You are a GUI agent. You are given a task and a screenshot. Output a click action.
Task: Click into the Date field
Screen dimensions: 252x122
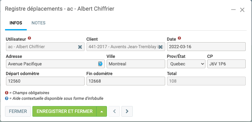206,47
